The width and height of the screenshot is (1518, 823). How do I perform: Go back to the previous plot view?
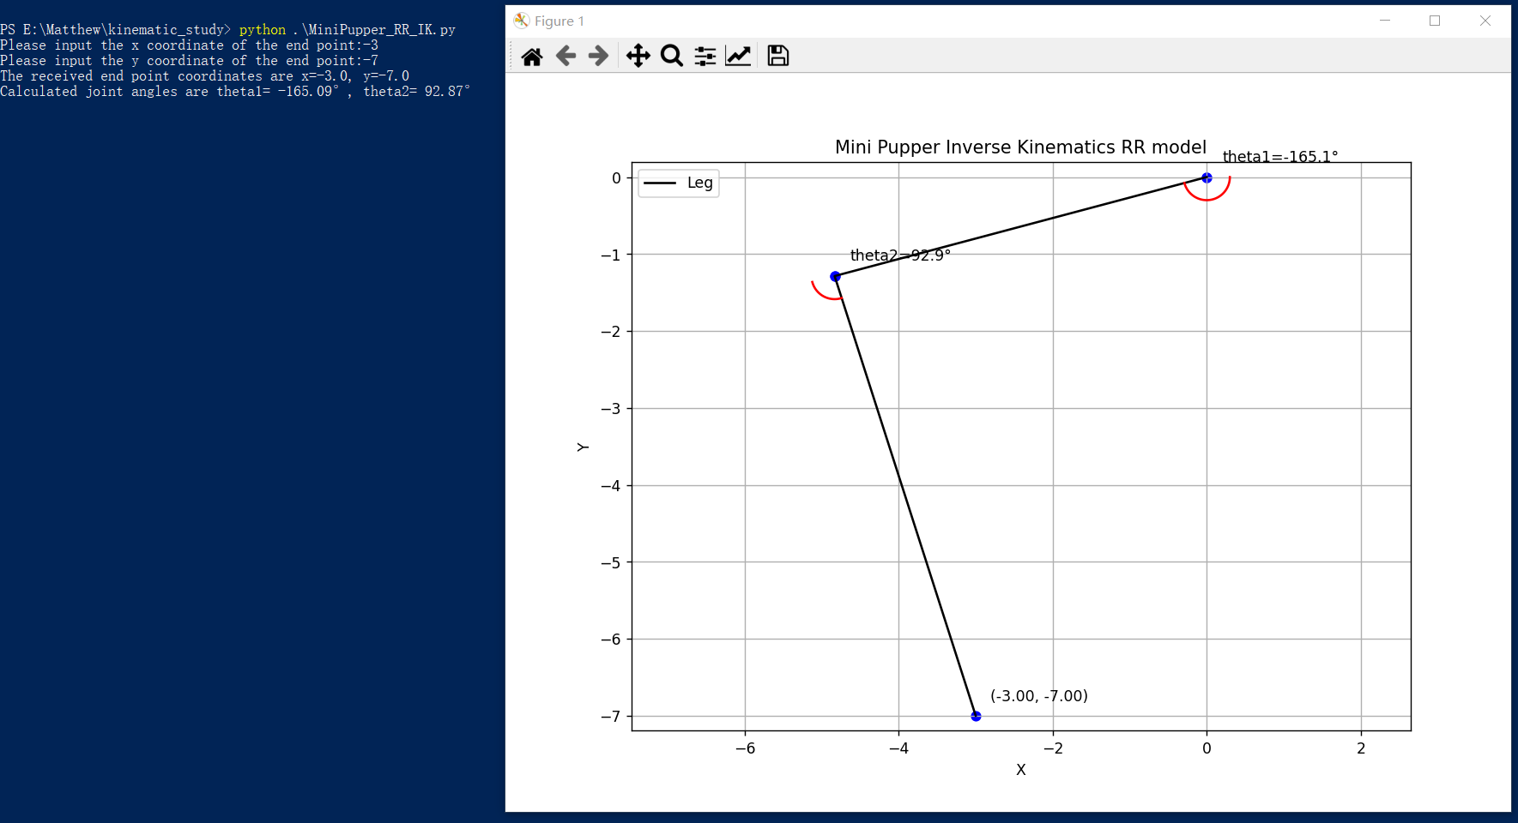(x=565, y=55)
